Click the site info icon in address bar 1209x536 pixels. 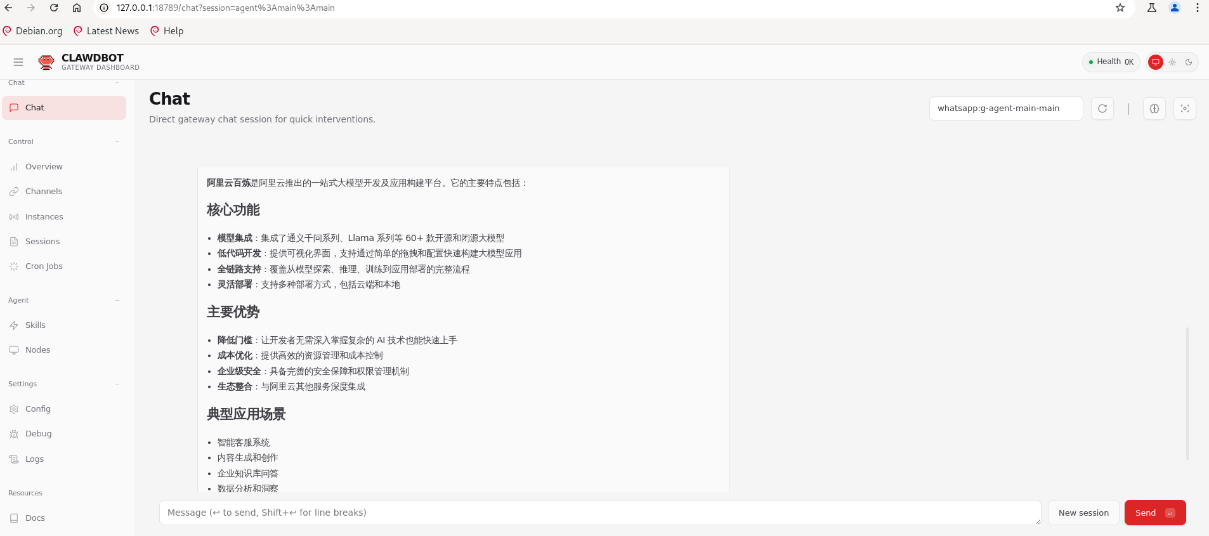(105, 8)
